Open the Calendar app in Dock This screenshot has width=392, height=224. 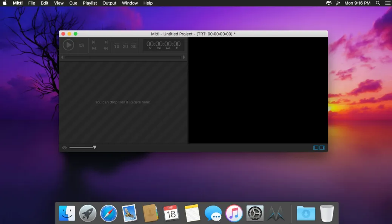pyautogui.click(x=171, y=213)
